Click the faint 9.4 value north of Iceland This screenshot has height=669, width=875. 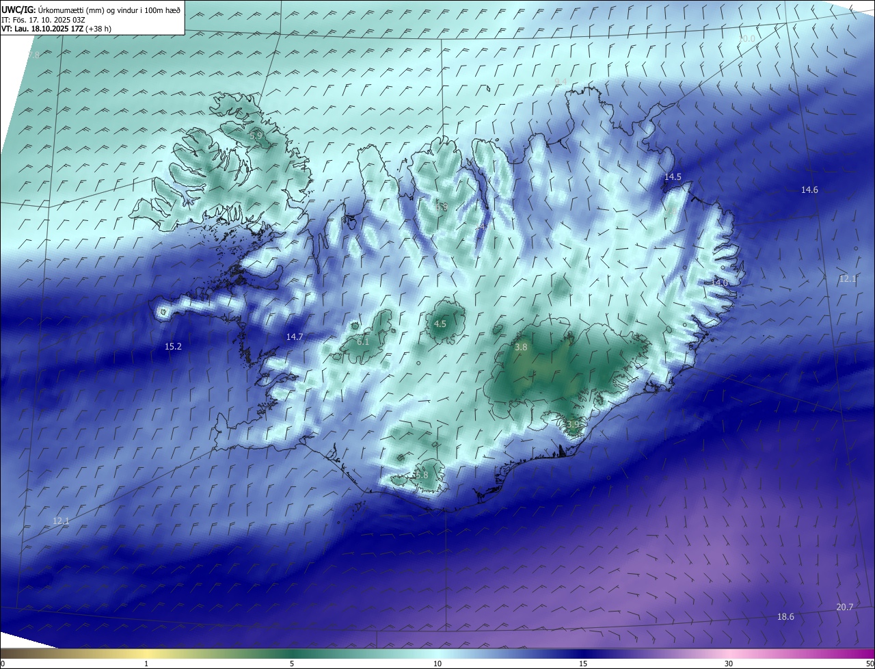click(x=561, y=82)
